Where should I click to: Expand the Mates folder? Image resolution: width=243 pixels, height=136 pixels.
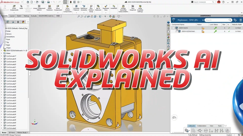point(2,53)
